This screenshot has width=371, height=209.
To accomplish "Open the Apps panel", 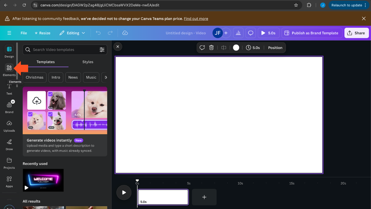I will pos(9,181).
